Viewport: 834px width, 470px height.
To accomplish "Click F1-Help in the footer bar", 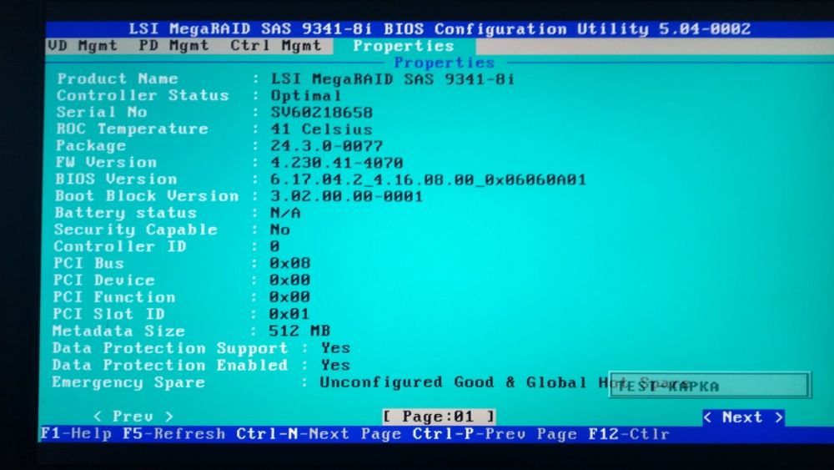I will click(76, 434).
